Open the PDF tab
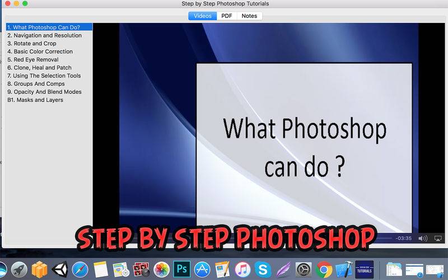 [x=227, y=16]
